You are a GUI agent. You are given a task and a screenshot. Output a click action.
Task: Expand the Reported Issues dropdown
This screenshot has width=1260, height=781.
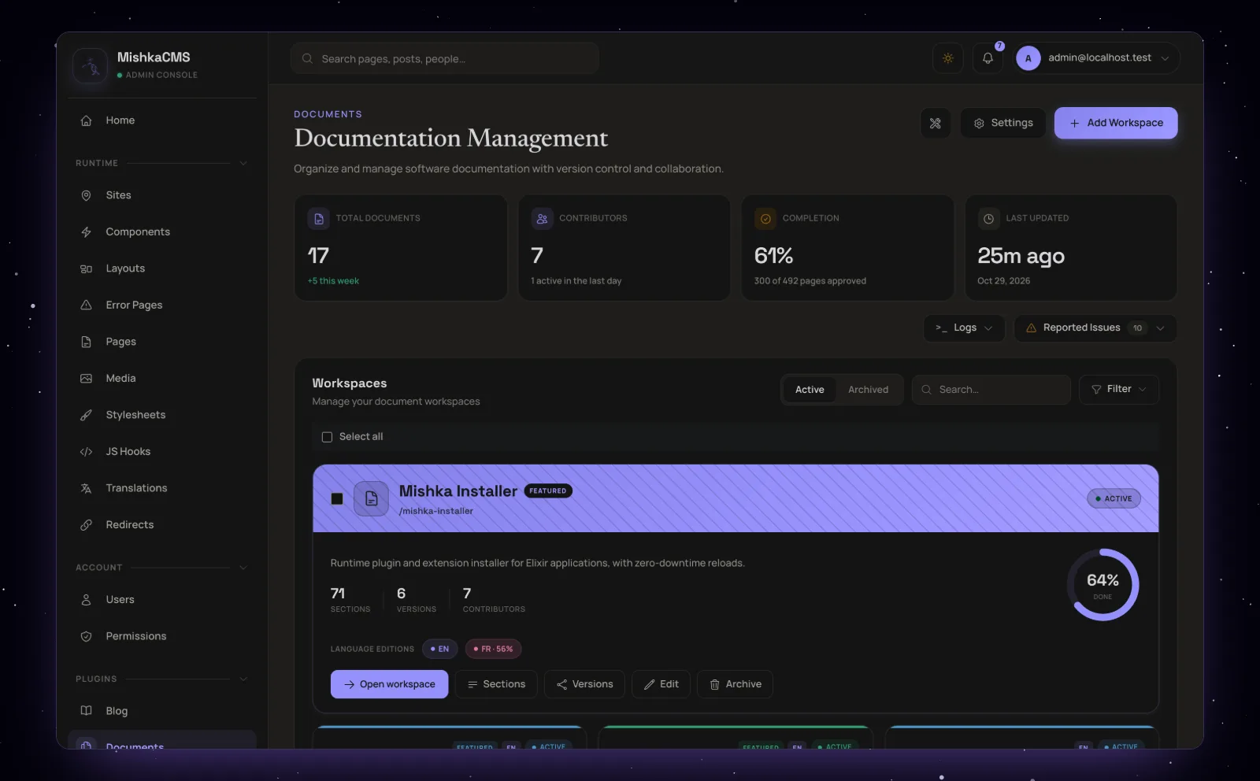point(1095,328)
